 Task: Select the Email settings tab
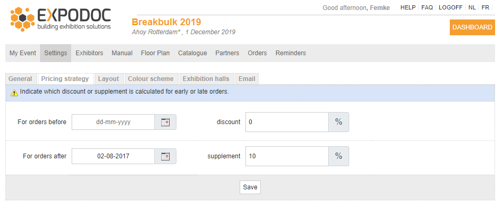[247, 79]
